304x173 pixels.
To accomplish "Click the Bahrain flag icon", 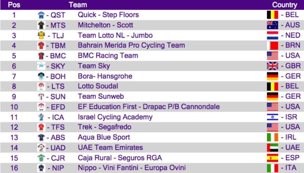I will pyautogui.click(x=272, y=45).
